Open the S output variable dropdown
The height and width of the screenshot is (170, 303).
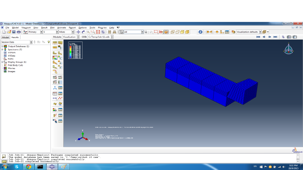pyautogui.click(x=57, y=32)
